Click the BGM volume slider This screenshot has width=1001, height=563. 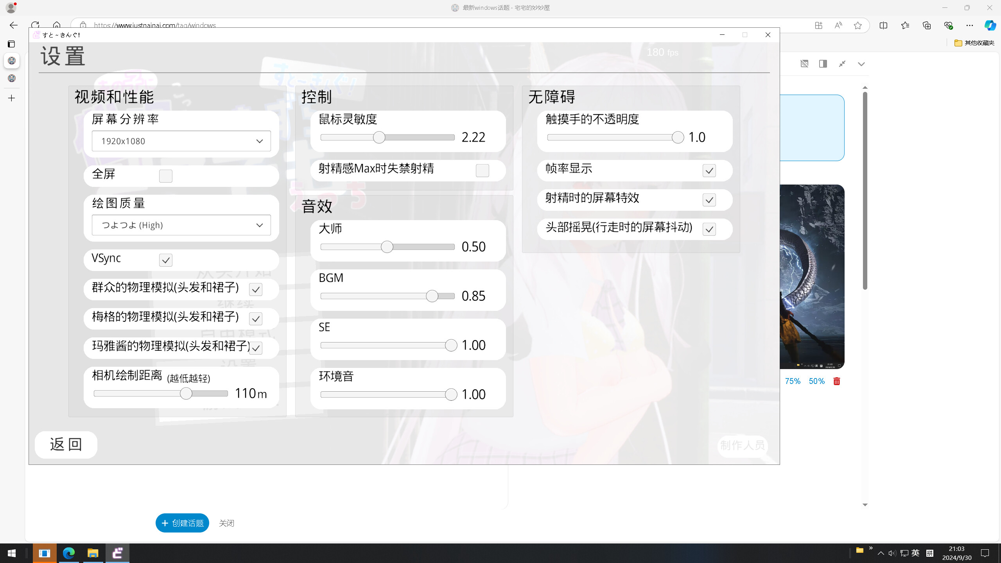[387, 296]
